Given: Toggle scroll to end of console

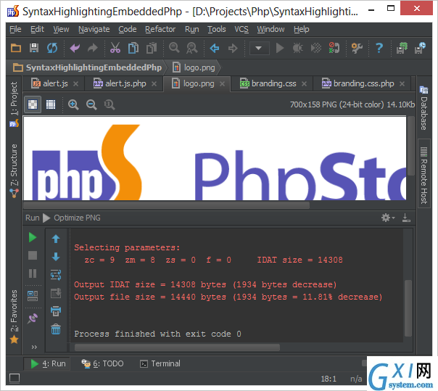Looking at the screenshot, I should tap(56, 293).
